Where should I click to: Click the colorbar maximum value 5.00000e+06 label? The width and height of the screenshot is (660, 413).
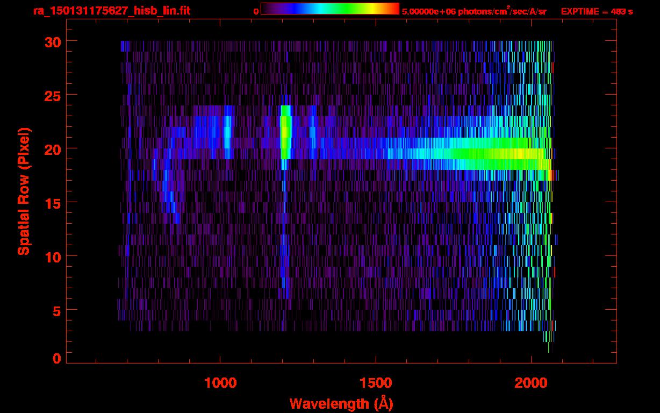[x=428, y=11]
